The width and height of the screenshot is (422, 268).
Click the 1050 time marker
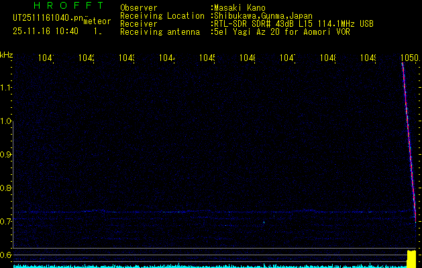tap(409, 59)
